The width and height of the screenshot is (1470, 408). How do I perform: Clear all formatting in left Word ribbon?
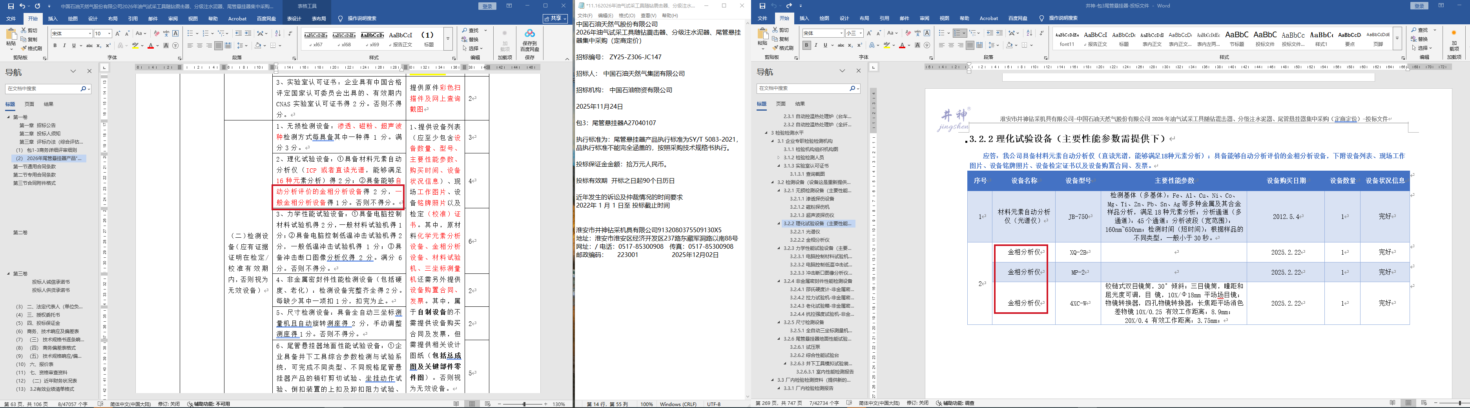click(x=156, y=34)
